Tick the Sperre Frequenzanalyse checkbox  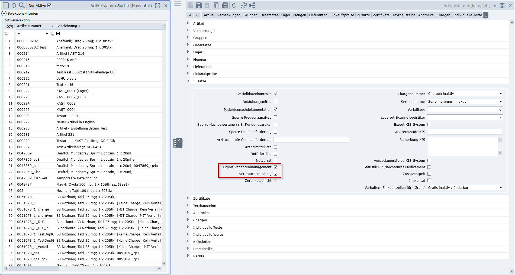coord(275,117)
